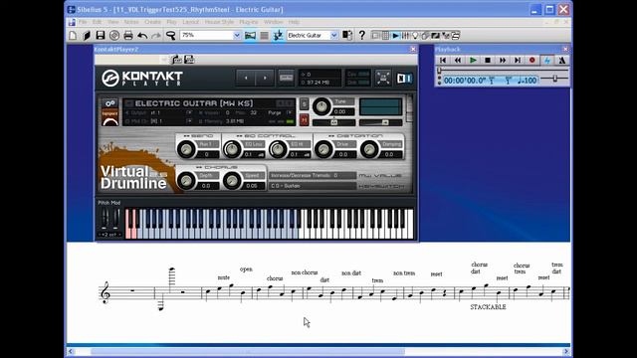This screenshot has width=637, height=358.
Task: Jump to end in Playback window
Action: (x=518, y=60)
